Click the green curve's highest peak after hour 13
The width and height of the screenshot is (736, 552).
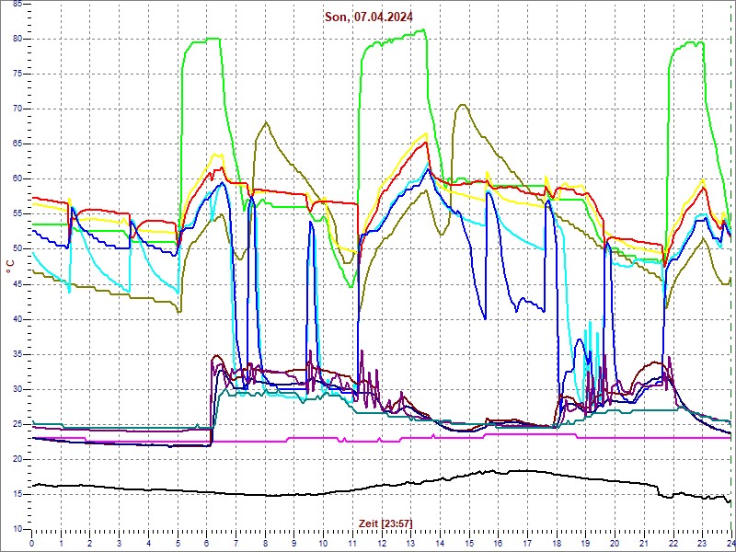[422, 30]
